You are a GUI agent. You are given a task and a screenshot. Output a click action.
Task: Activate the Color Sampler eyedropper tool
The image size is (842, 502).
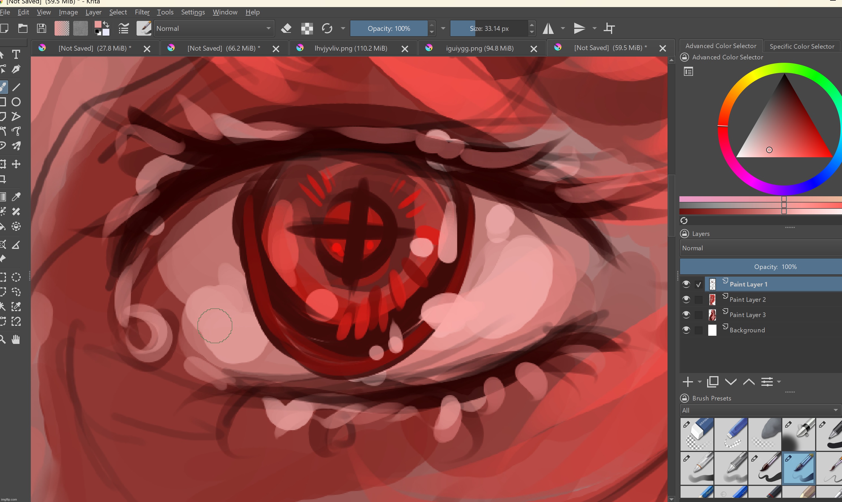click(x=16, y=197)
